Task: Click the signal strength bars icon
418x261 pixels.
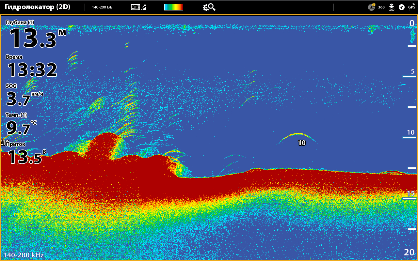Action: tap(144, 7)
